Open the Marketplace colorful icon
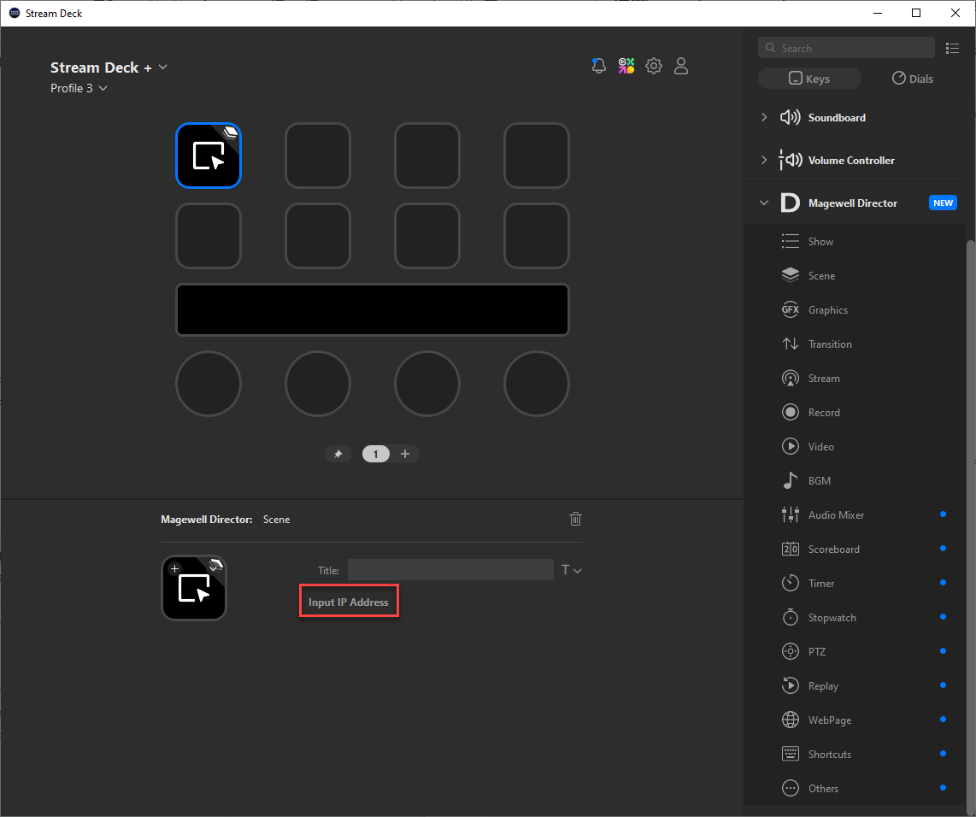The image size is (976, 817). tap(626, 66)
